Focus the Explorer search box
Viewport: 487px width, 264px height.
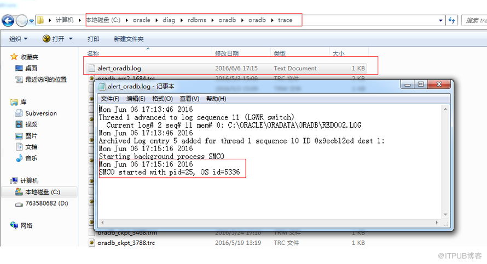[474, 20]
